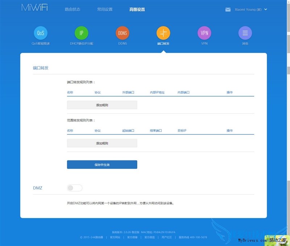Click the Xiaomi Young account name

(248, 10)
